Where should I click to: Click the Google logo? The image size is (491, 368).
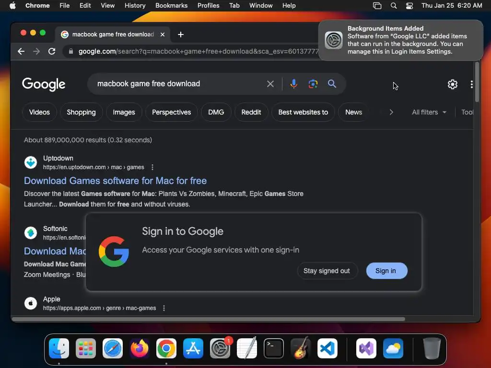point(44,84)
